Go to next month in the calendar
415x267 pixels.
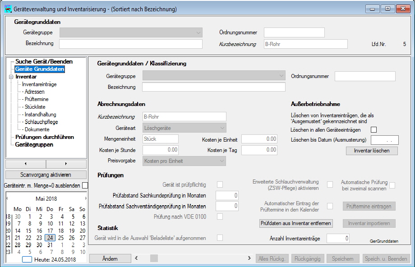[86, 198]
